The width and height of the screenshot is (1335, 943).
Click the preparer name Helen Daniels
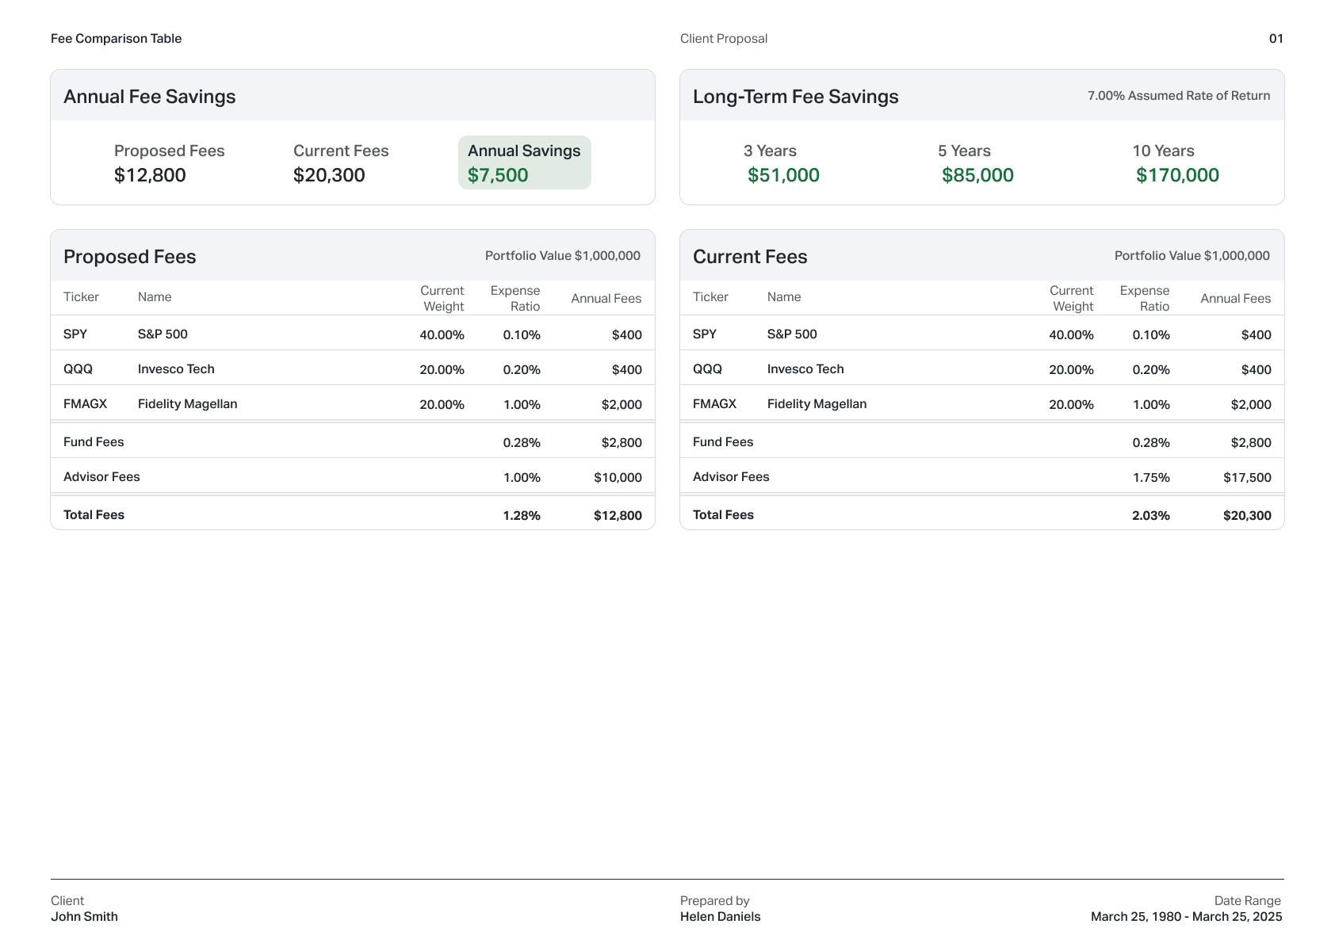pyautogui.click(x=720, y=916)
